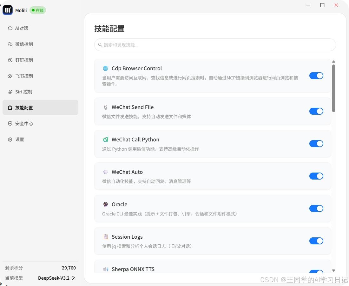This screenshot has height=286, width=349.
Task: Toggle the Oracle skill off
Action: pyautogui.click(x=316, y=208)
